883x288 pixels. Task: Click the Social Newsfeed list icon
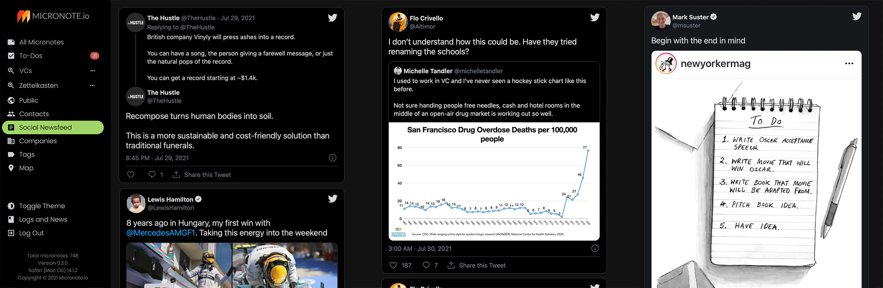(11, 127)
